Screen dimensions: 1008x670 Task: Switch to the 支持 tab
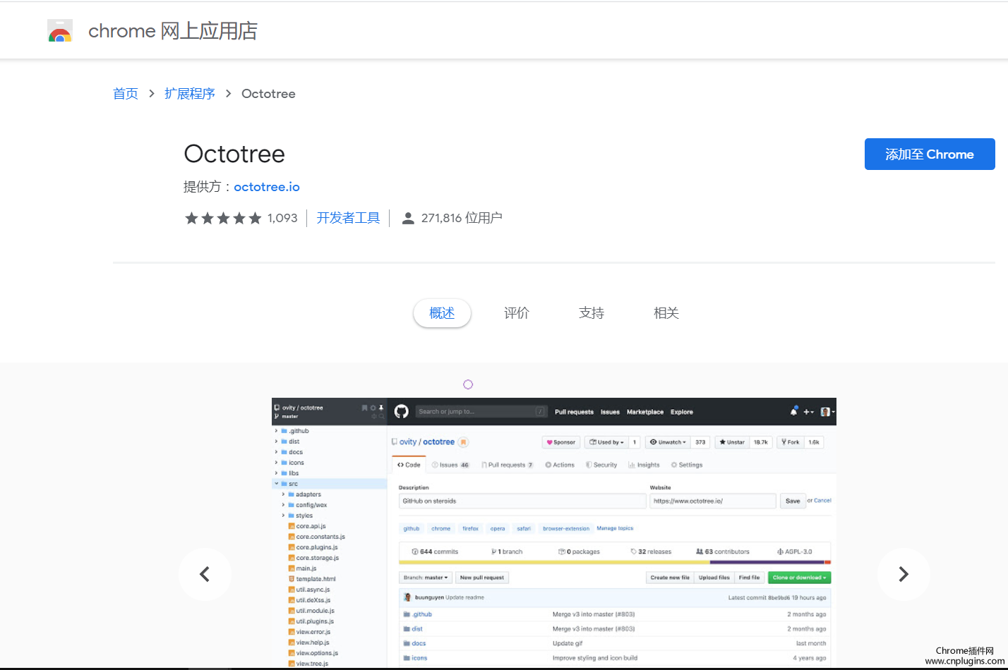click(x=592, y=313)
